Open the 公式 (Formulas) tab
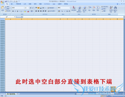 [25, 4]
